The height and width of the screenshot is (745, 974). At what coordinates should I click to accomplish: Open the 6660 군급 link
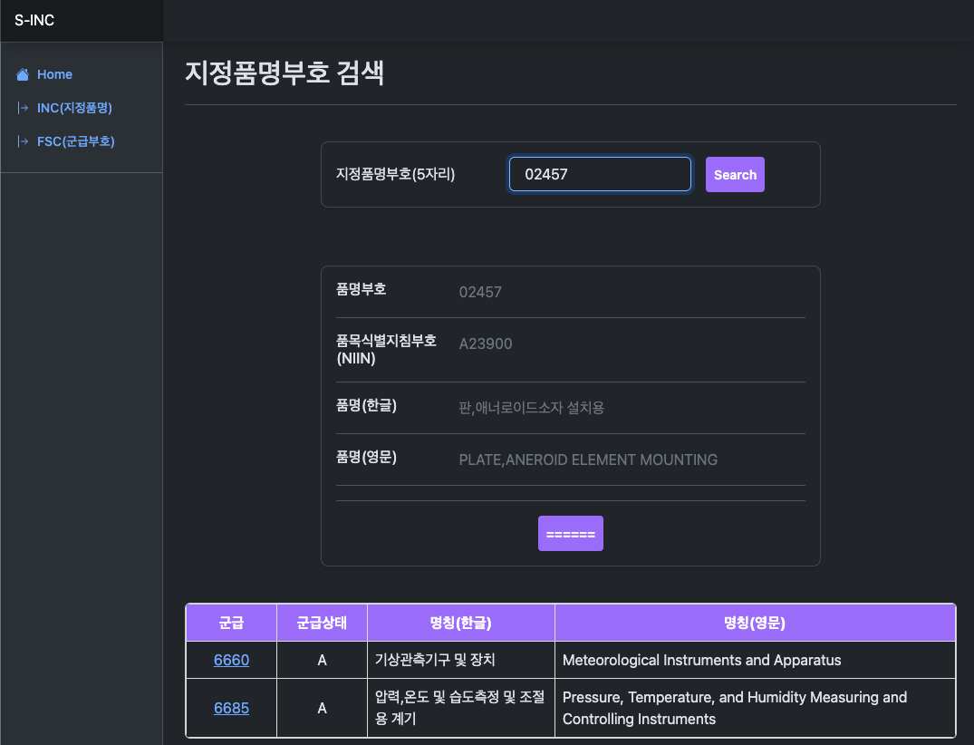231,660
